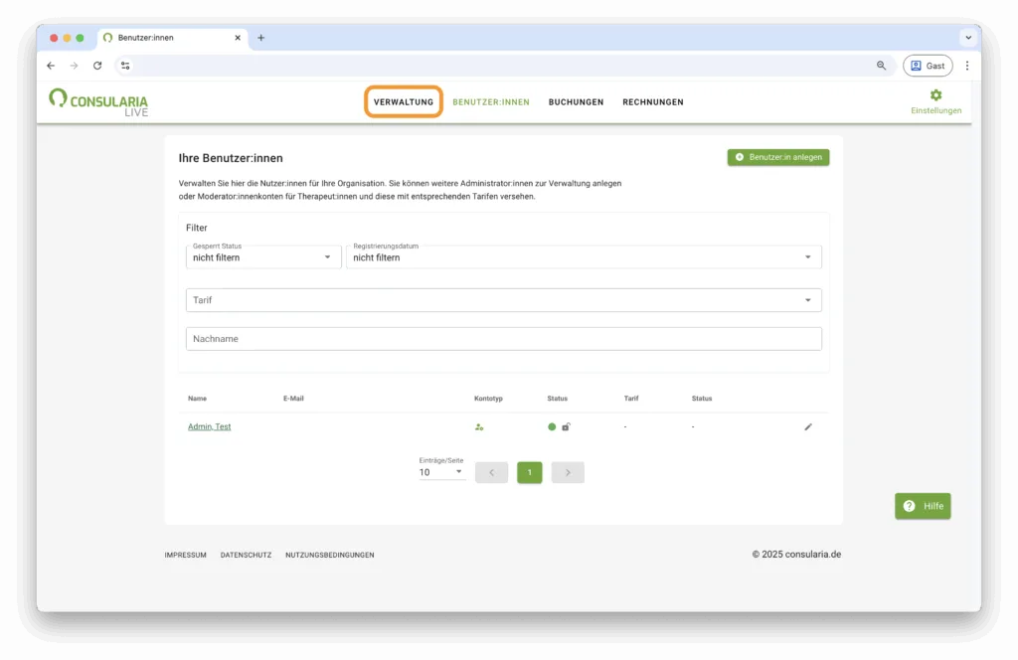
Task: Open the Tarif filter dropdown
Action: tap(503, 300)
